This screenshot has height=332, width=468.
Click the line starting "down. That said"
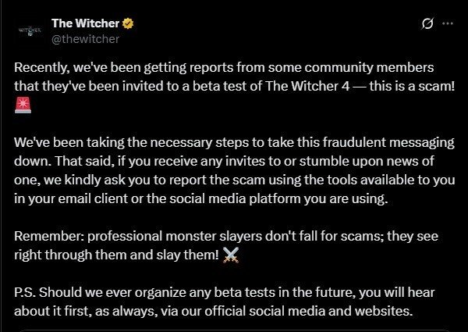tap(224, 161)
